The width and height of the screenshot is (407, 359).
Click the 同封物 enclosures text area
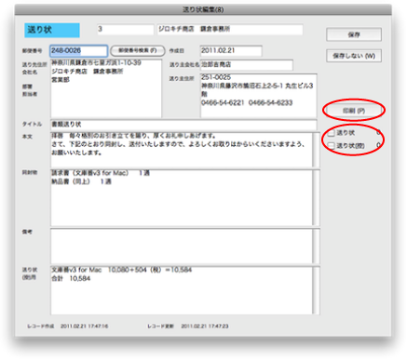coord(182,197)
